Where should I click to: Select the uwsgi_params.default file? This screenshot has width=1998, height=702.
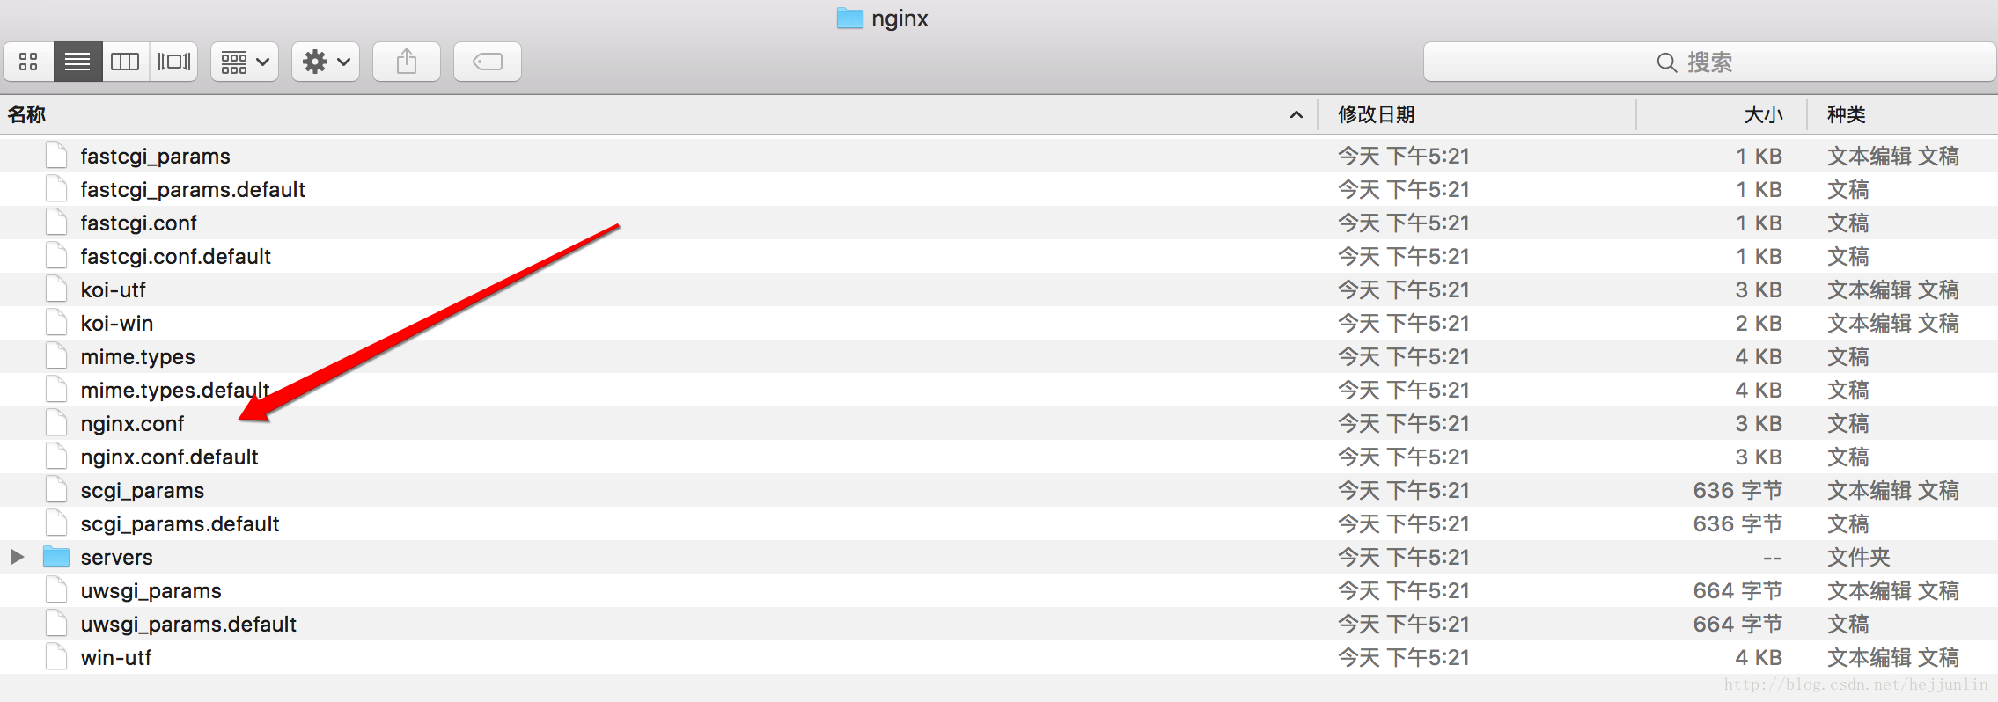[x=188, y=625]
